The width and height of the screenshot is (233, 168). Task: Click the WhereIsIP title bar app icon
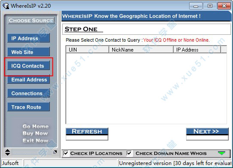tap(6, 6)
